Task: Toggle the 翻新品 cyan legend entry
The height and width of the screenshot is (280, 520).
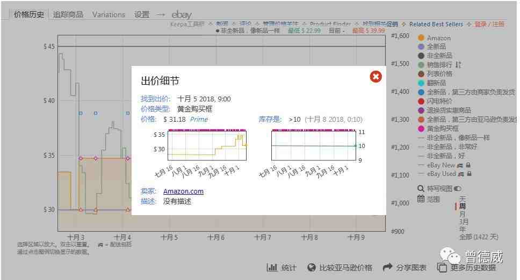Action: tap(432, 83)
